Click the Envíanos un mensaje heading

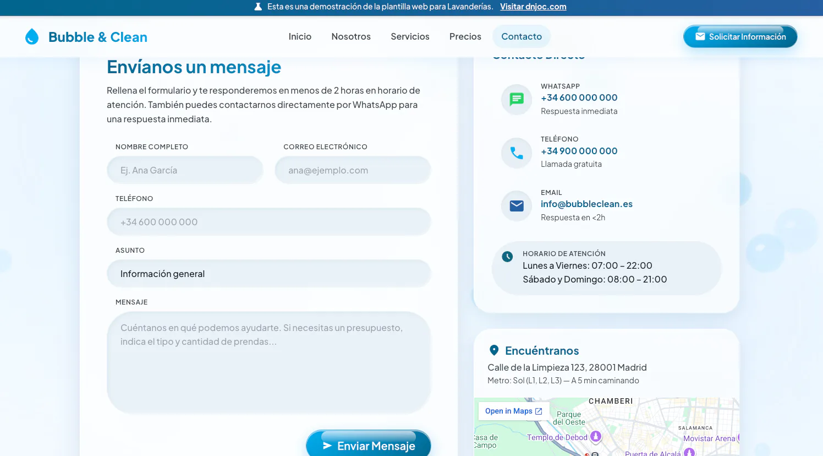pyautogui.click(x=194, y=67)
